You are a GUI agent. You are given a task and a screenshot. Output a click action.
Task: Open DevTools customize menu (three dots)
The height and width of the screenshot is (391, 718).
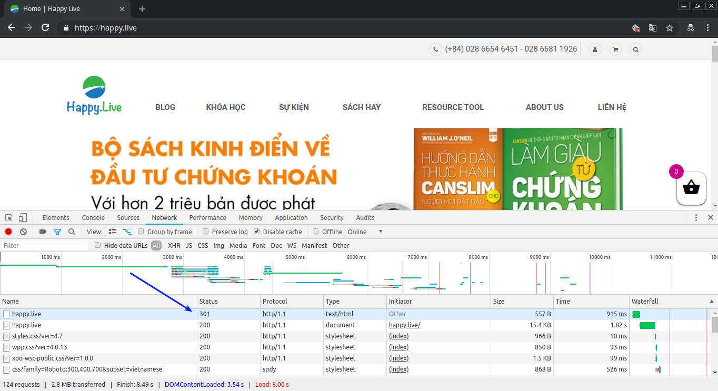(x=696, y=217)
